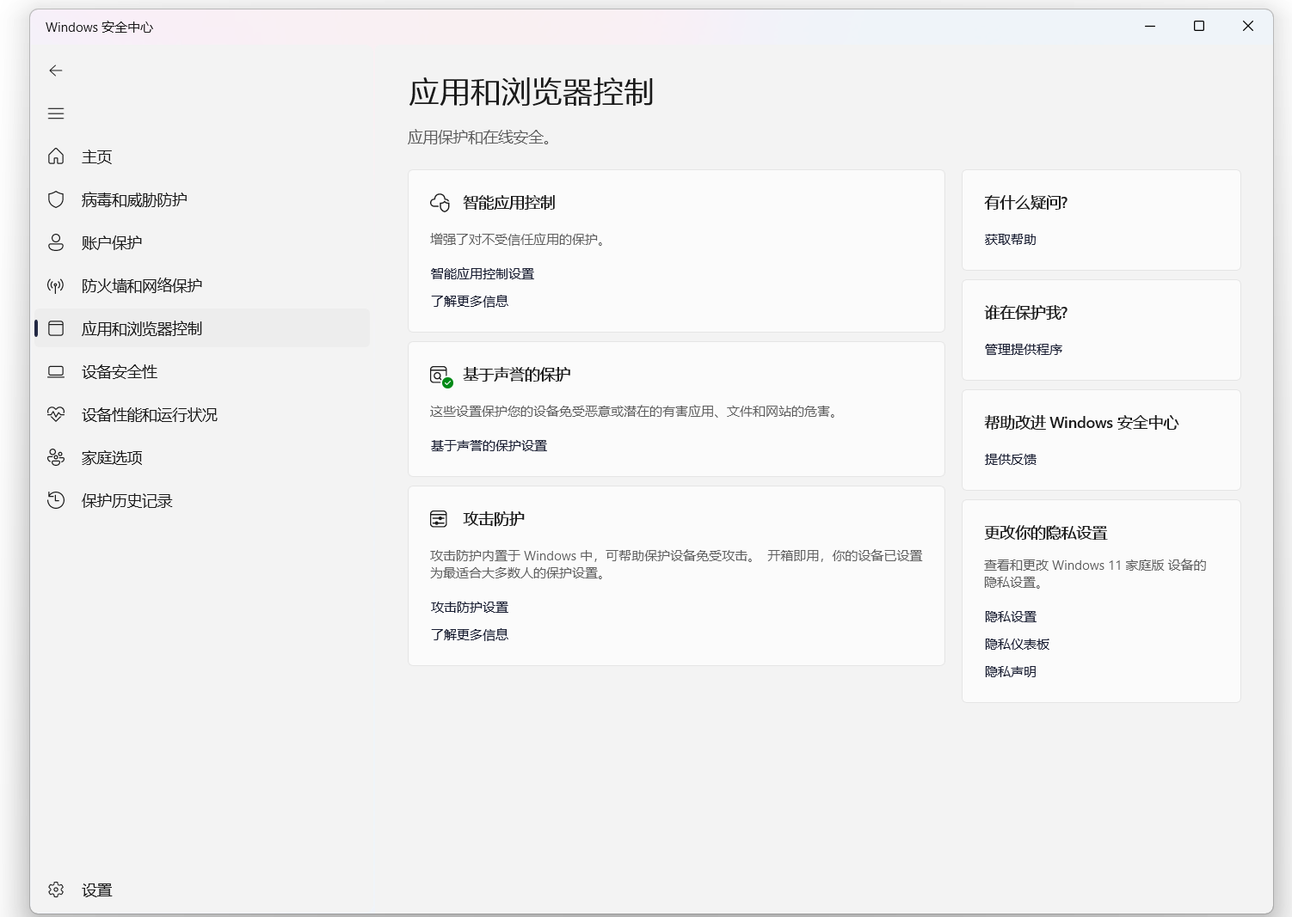This screenshot has width=1292, height=917.
Task: Select 设备安全性 navigation item
Action: 202,371
